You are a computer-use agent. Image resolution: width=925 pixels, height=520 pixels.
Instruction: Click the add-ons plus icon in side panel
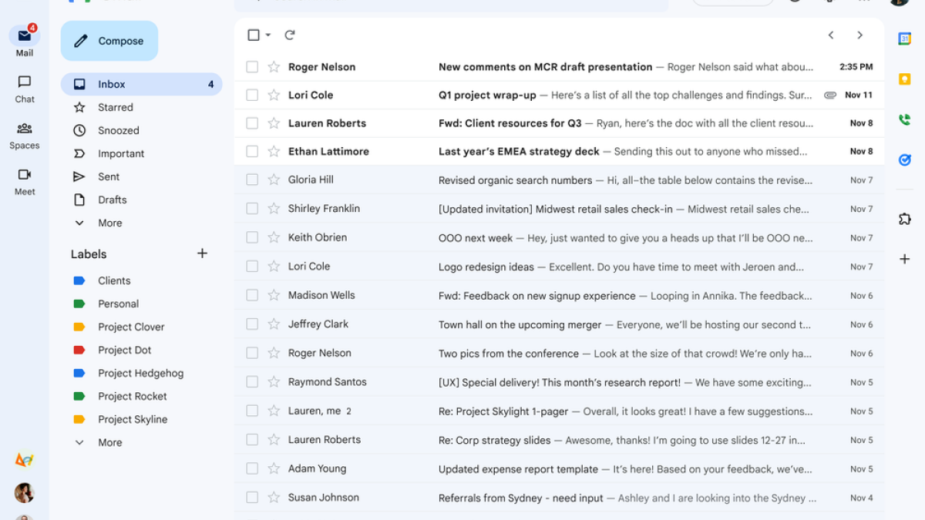click(x=905, y=259)
